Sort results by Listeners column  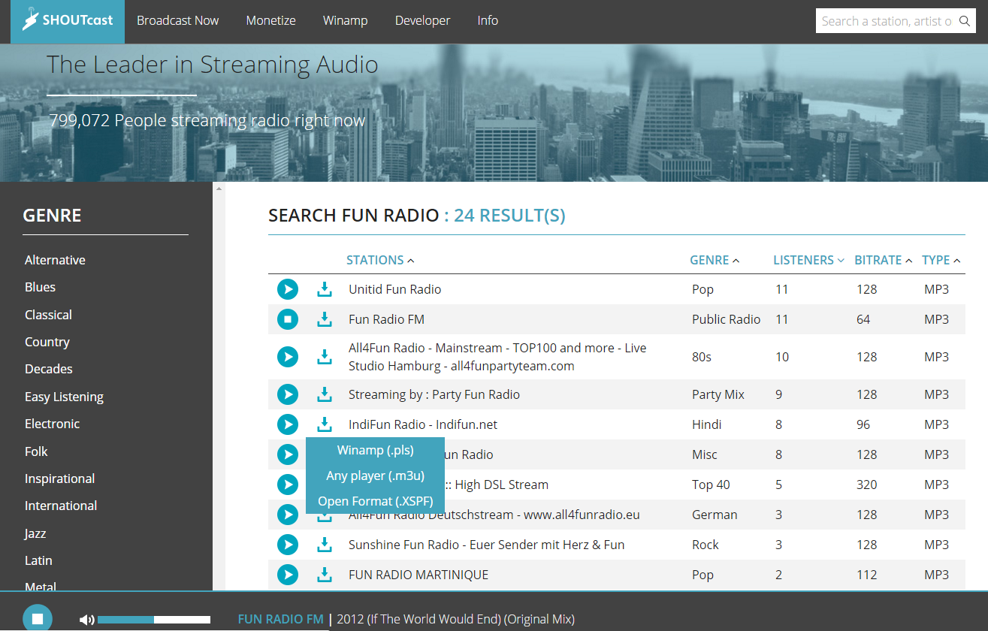coord(808,260)
